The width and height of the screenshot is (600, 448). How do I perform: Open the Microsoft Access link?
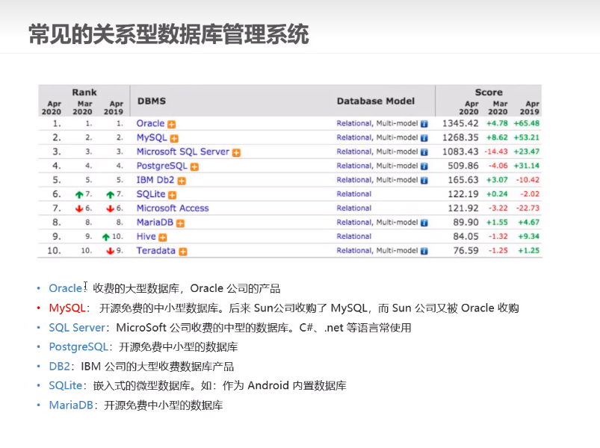tap(173, 208)
